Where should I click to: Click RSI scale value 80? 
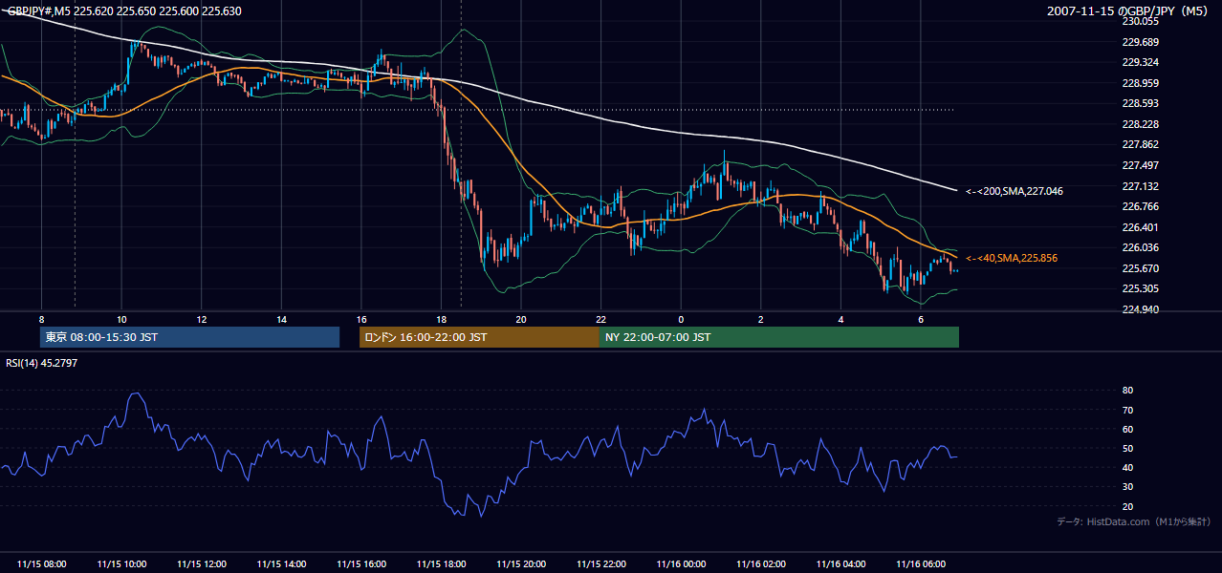tap(1128, 391)
